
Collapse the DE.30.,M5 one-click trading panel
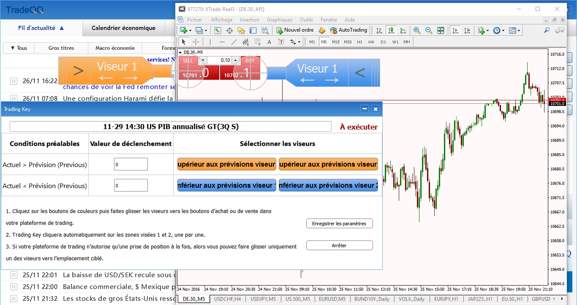[180, 52]
